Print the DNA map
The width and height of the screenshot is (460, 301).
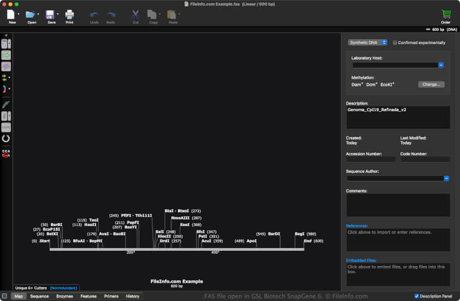coord(69,14)
